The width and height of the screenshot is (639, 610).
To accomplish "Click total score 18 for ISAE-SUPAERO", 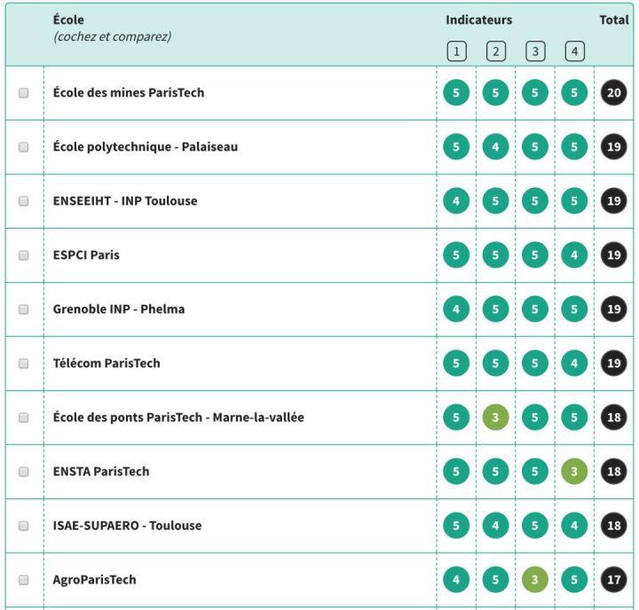I will [614, 526].
